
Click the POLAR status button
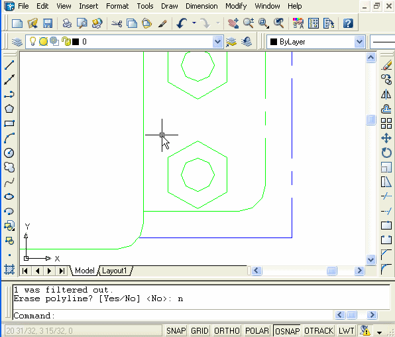[x=257, y=330]
